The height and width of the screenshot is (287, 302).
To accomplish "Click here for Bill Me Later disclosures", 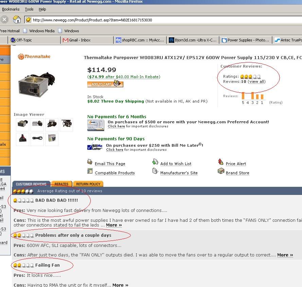I will pos(114,150).
